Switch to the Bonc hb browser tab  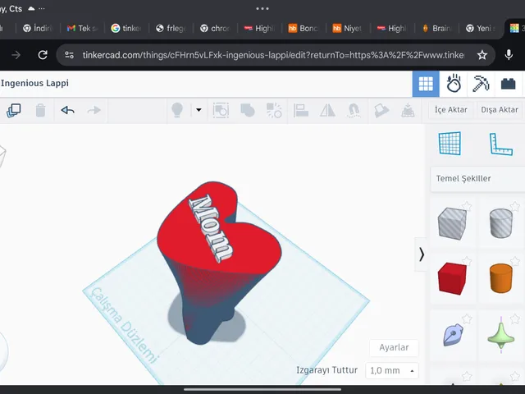click(x=304, y=29)
